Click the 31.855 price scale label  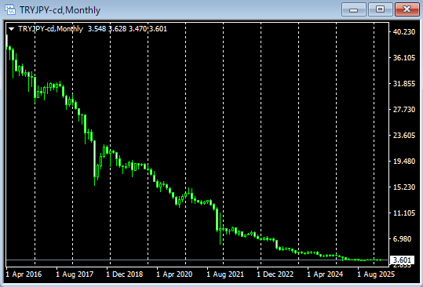[404, 84]
